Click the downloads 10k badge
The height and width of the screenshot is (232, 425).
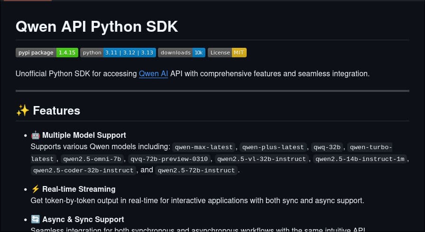coord(181,53)
